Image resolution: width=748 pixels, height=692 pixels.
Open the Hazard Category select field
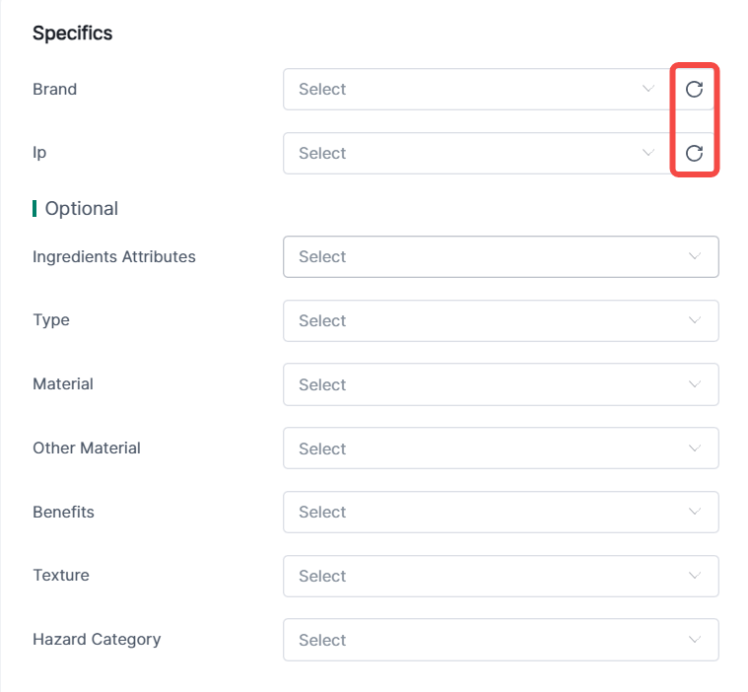483,641
